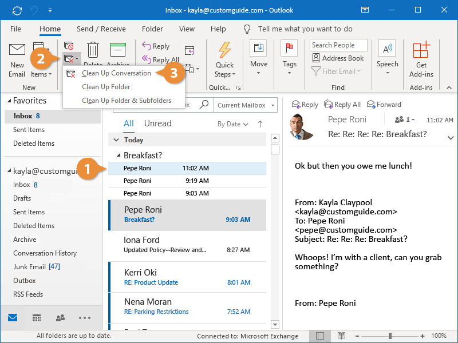Open the Folder ribbon tab
458x343 pixels.
(152, 29)
